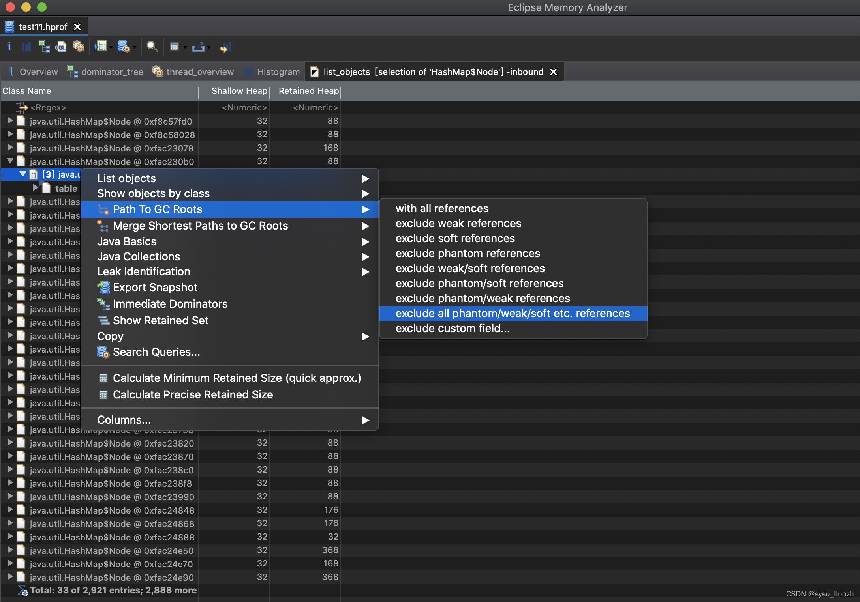Open the Leak Identification submenu
This screenshot has width=860, height=602.
229,272
